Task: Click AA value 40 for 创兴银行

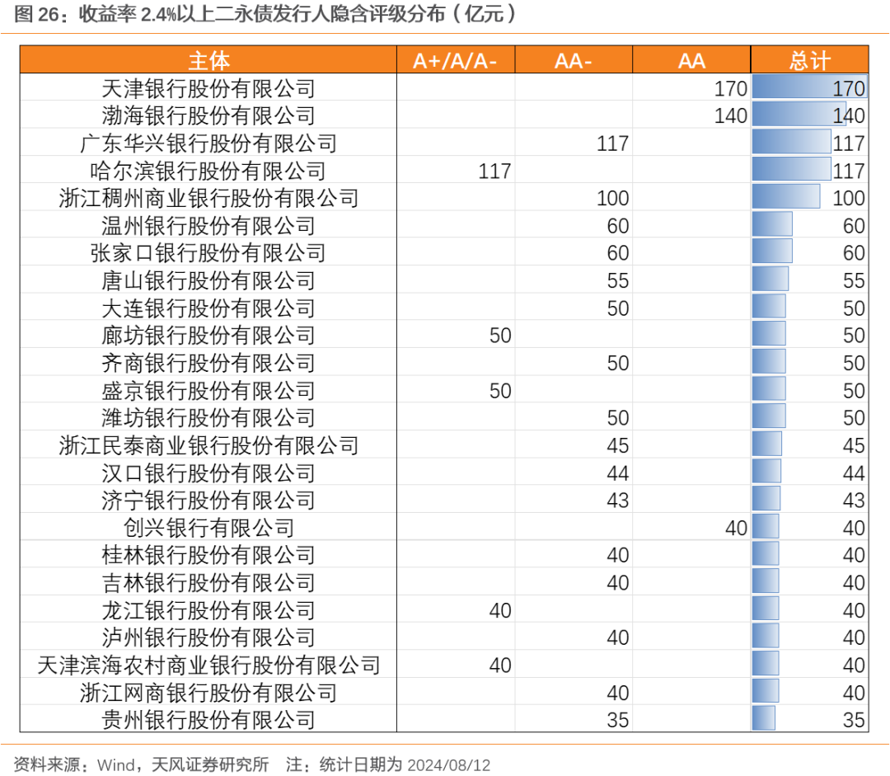Action: tap(736, 529)
